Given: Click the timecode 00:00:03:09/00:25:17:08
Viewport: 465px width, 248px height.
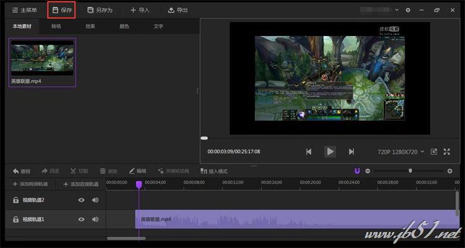Looking at the screenshot, I should click(234, 151).
